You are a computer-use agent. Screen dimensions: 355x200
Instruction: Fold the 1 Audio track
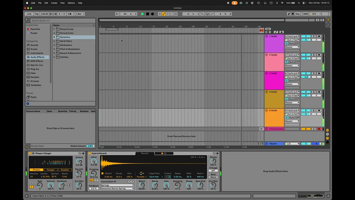(x=267, y=36)
